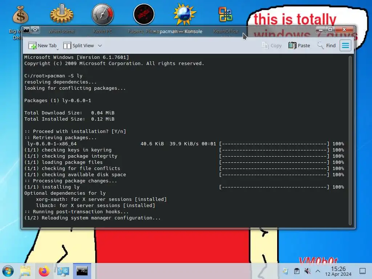Open the sun-and-globe desktop icon
Viewport: 372px width, 279px height.
[185, 15]
